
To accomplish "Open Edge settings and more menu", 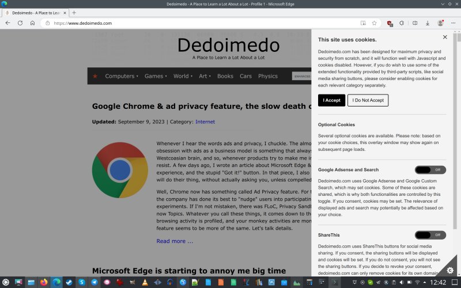I will tap(453, 23).
